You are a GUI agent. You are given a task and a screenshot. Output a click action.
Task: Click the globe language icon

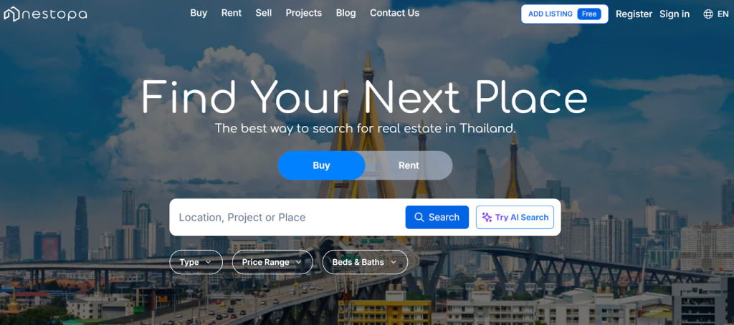[708, 14]
